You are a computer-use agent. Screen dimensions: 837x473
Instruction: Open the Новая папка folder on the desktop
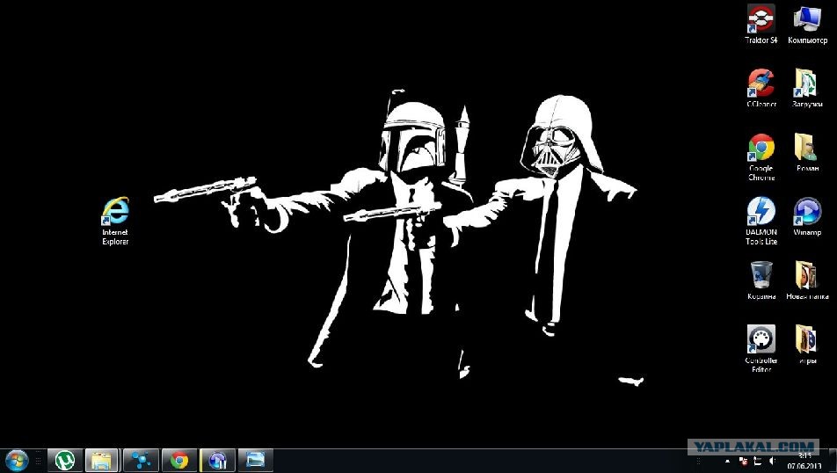click(x=807, y=280)
